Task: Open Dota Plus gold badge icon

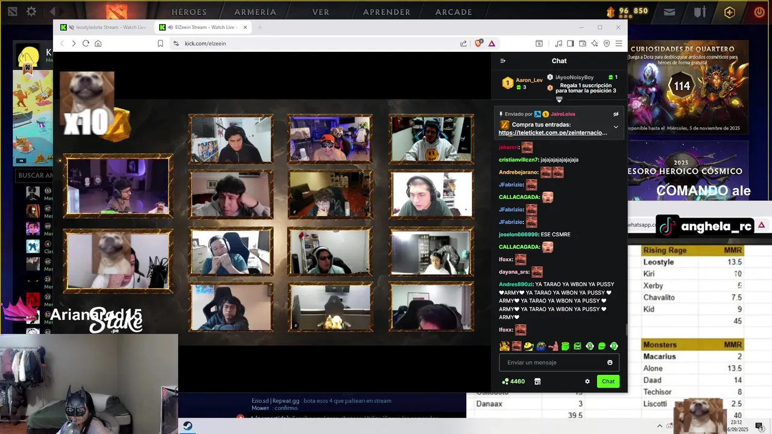Action: tap(730, 11)
